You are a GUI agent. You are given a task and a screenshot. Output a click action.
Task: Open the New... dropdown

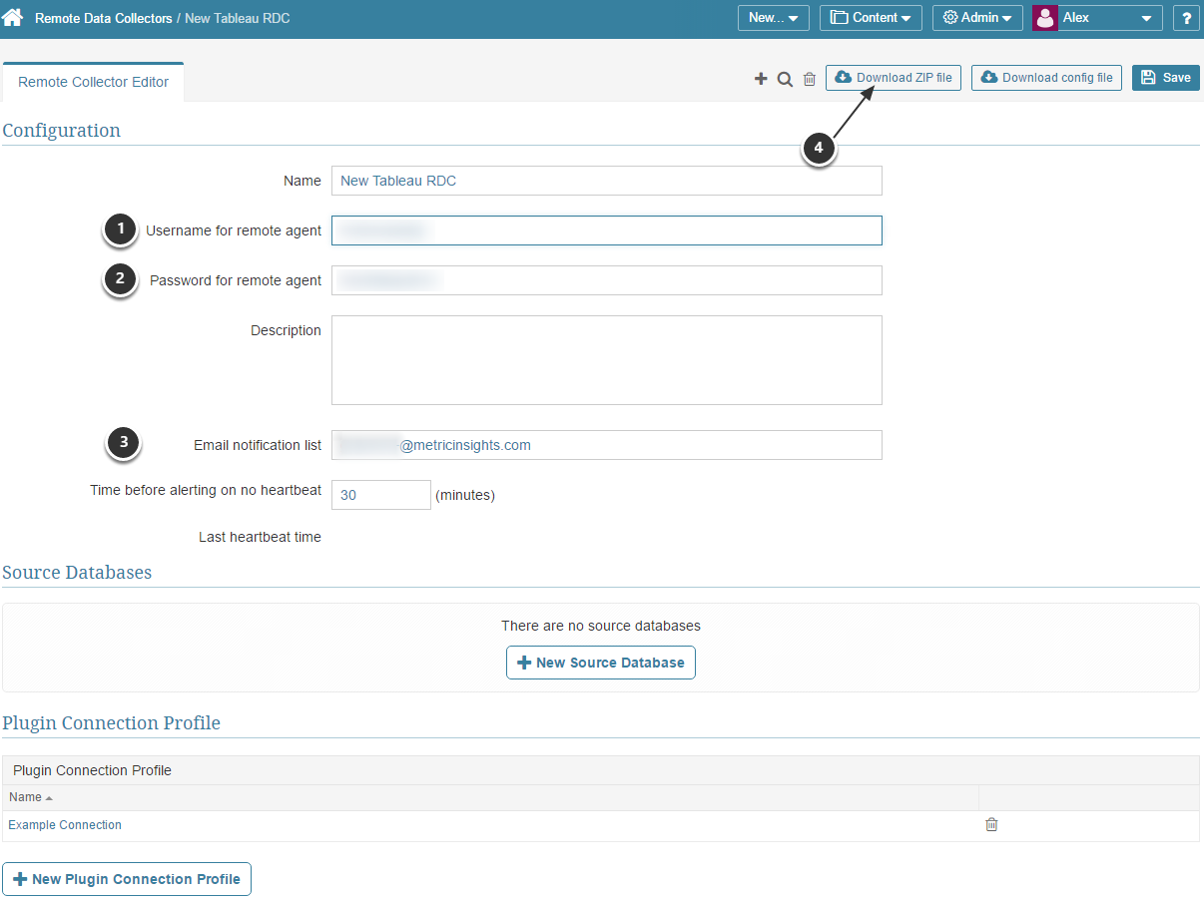click(x=773, y=17)
